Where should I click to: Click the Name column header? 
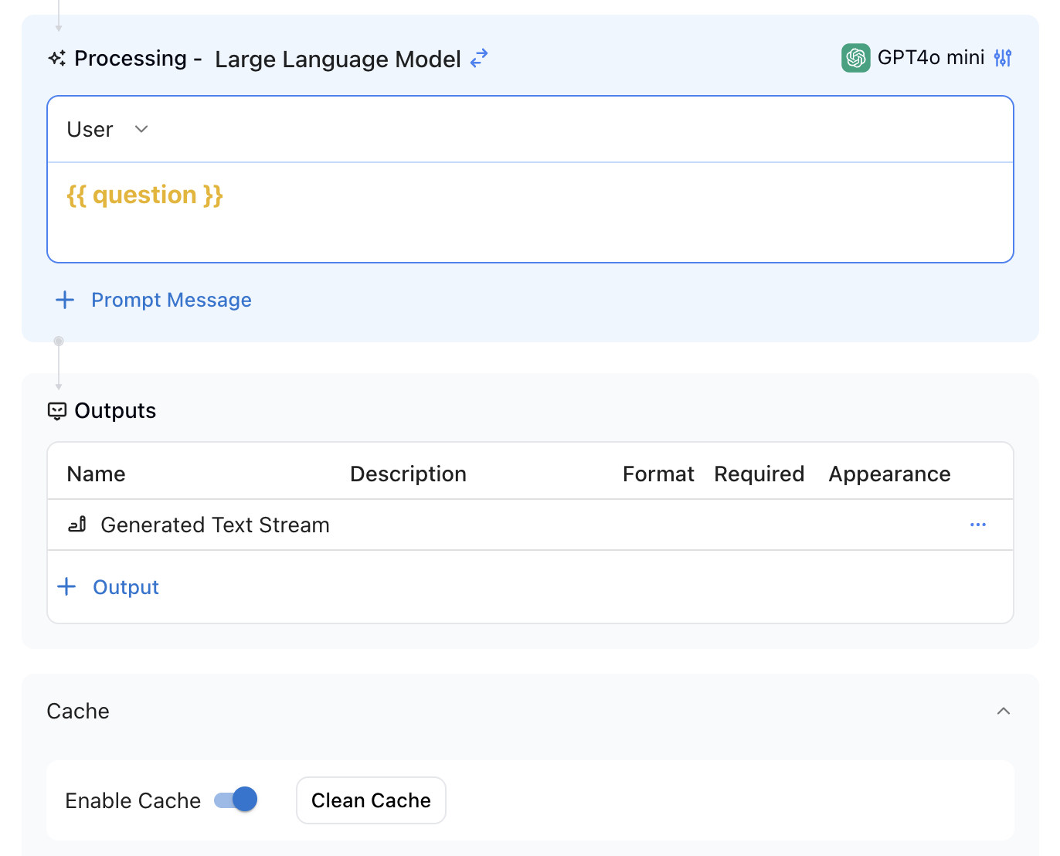[96, 474]
